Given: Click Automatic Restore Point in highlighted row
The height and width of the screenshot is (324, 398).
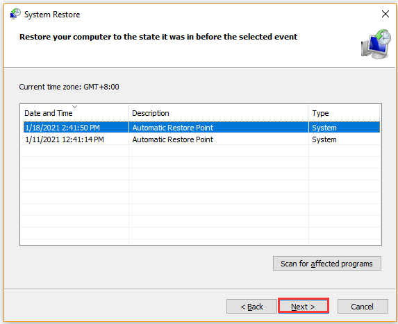Looking at the screenshot, I should coord(172,128).
